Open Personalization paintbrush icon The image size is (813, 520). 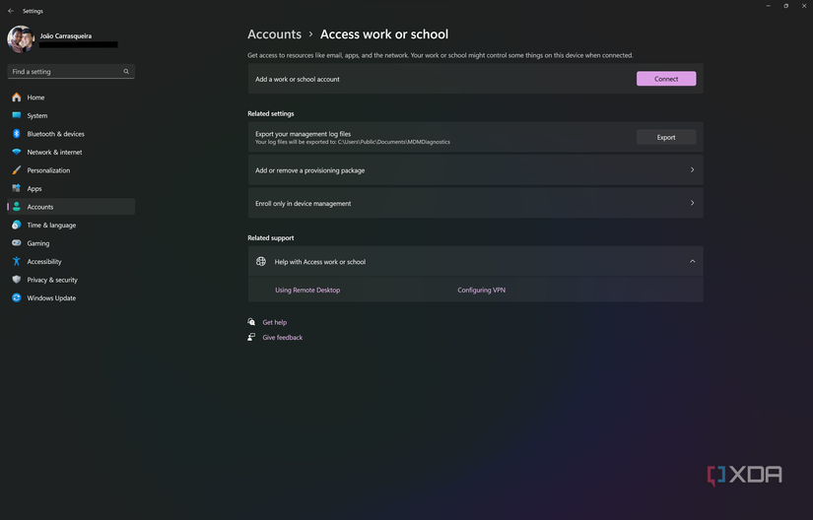pyautogui.click(x=17, y=169)
